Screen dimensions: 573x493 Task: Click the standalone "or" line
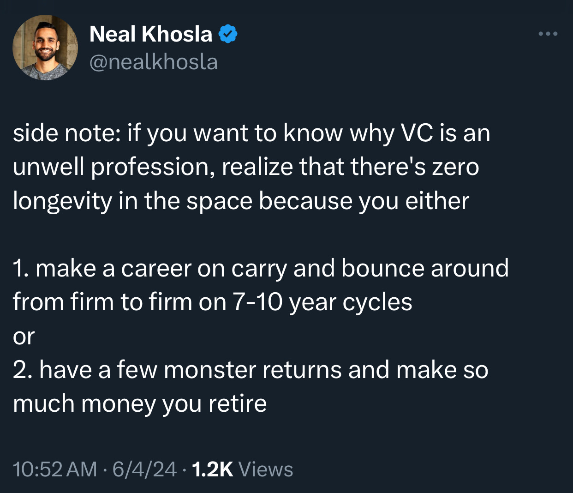[24, 337]
